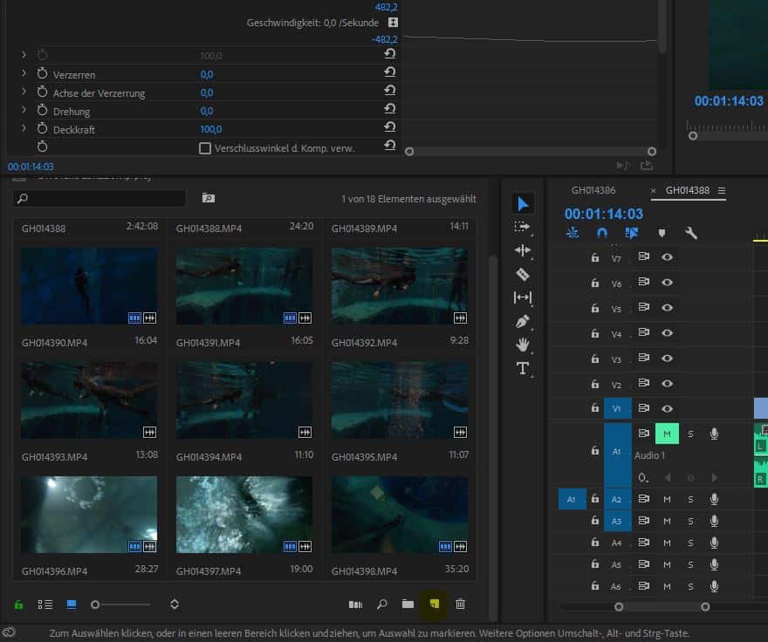
Task: Unmute Audio 1 via M button
Action: pos(667,434)
